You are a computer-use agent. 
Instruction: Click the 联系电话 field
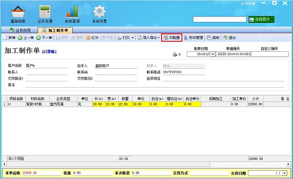pyautogui.click(x=184, y=72)
